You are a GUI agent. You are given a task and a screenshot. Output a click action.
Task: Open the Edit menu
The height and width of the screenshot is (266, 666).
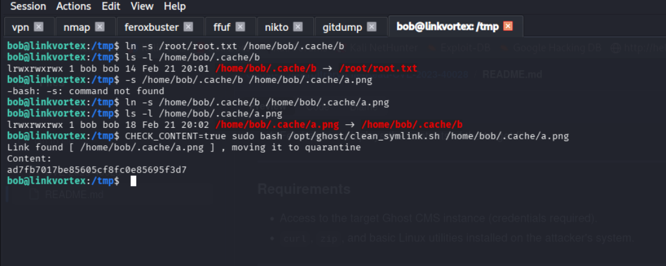tap(111, 7)
